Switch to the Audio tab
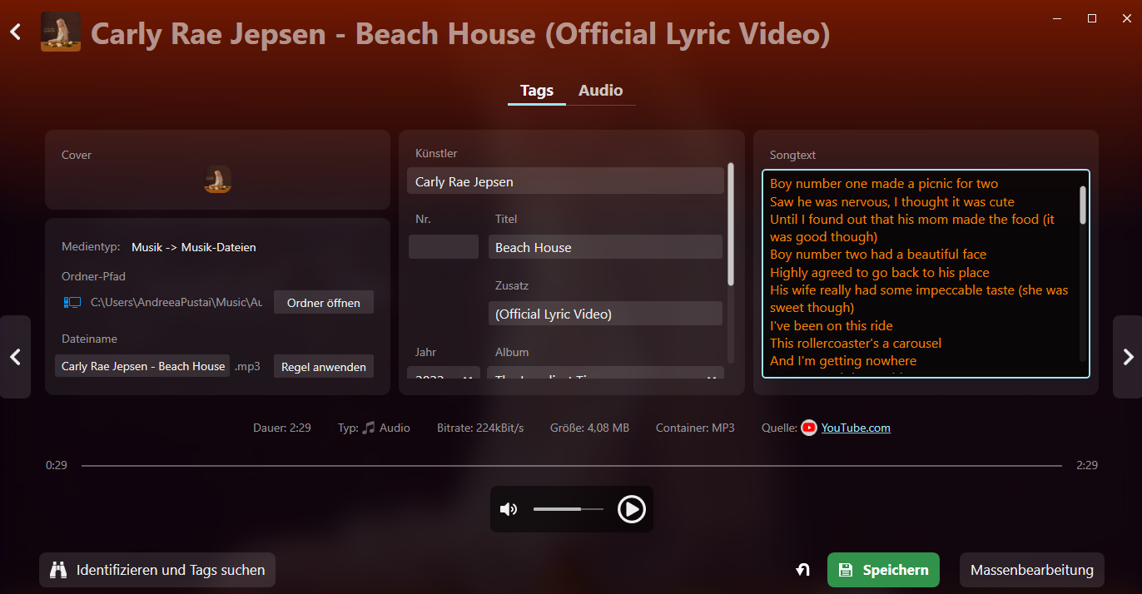 [601, 91]
